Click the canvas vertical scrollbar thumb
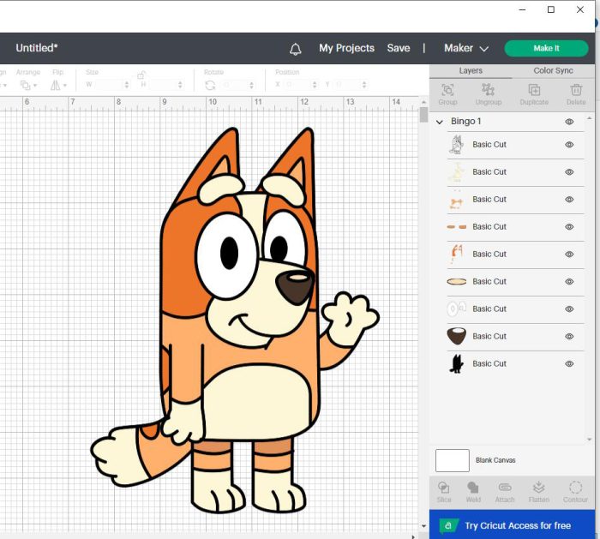600x539 pixels. (x=423, y=115)
